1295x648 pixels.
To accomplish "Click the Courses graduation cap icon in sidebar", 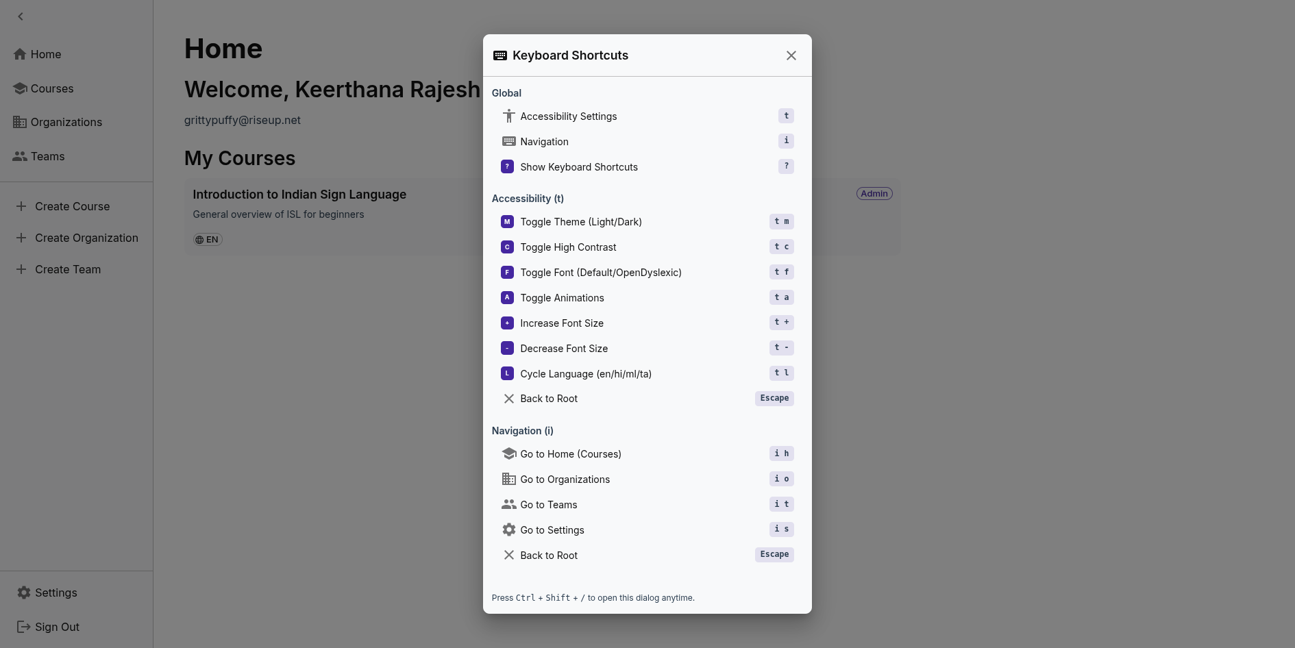I will [20, 88].
